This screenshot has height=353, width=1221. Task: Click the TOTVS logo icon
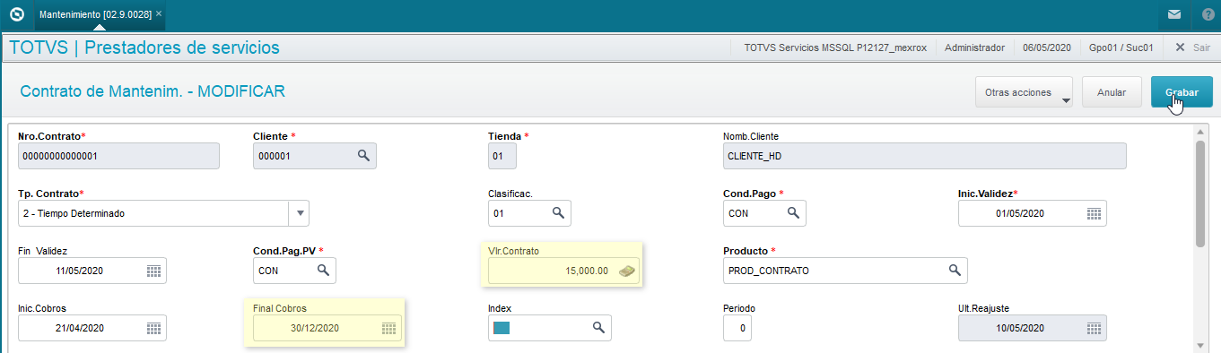click(x=16, y=14)
